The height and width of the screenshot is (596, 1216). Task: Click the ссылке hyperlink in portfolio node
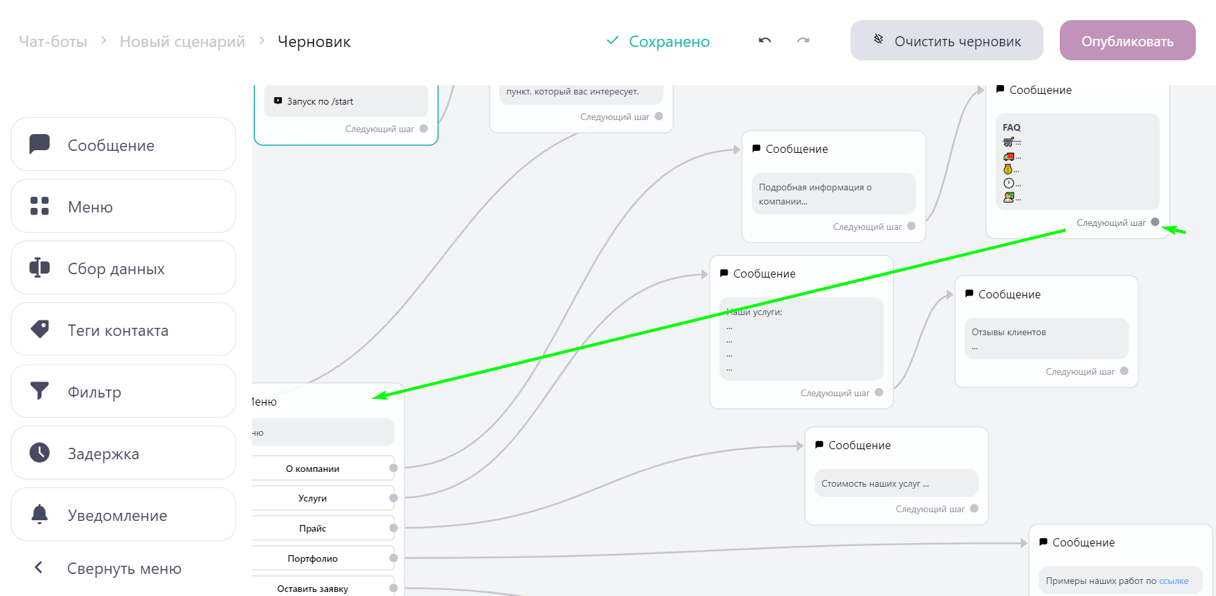click(1174, 581)
